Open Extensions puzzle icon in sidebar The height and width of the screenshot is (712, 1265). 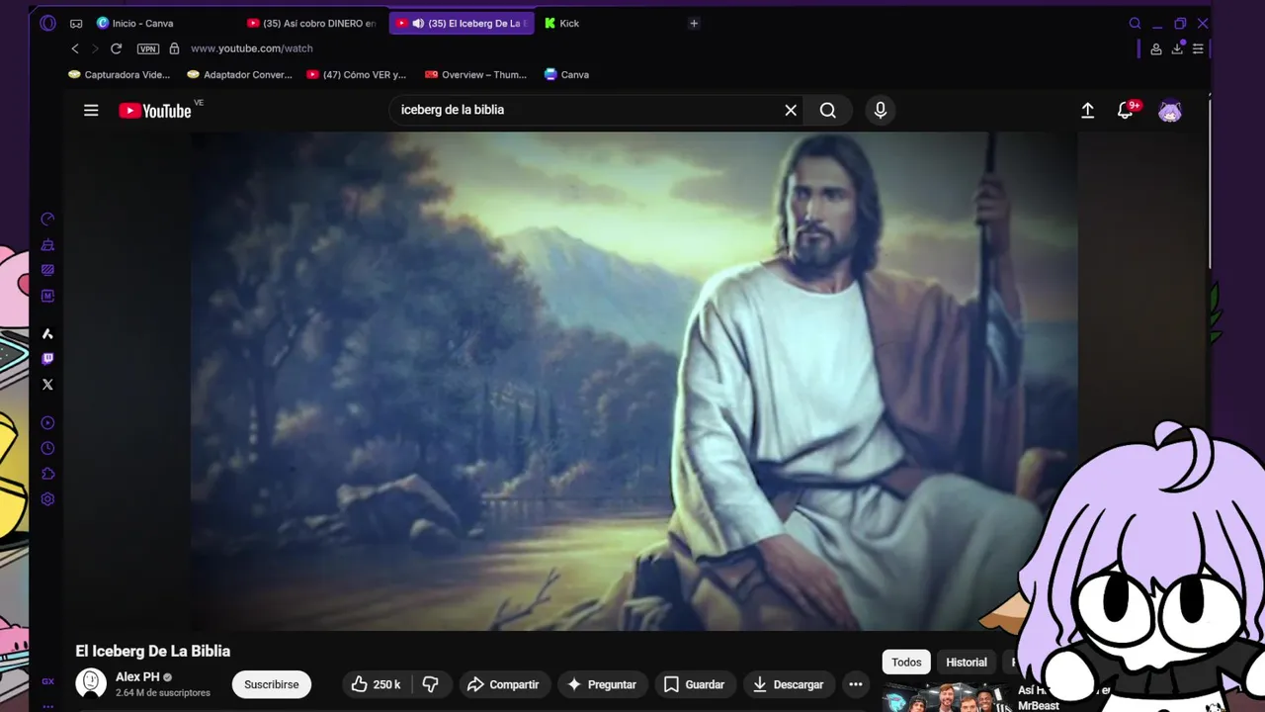coord(47,474)
